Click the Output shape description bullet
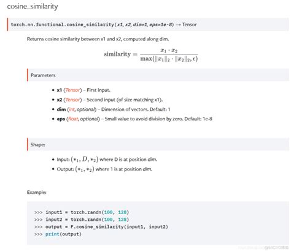The height and width of the screenshot is (252, 291). (x=104, y=169)
